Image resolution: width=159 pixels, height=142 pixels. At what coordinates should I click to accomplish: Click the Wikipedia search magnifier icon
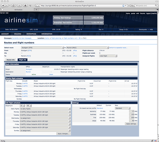[x=156, y=5]
